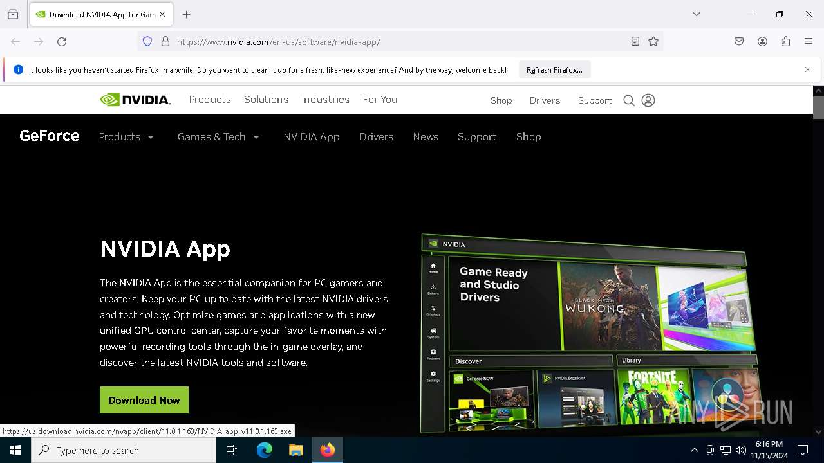The image size is (824, 463).
Task: Click the NVIDIA account profile icon
Action: [648, 100]
